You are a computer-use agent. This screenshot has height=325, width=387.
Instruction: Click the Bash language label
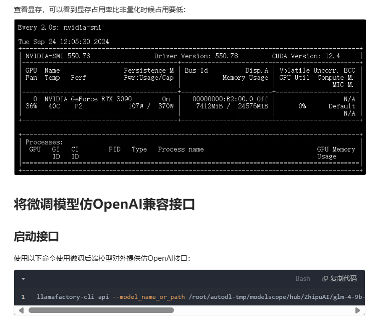pyautogui.click(x=302, y=279)
